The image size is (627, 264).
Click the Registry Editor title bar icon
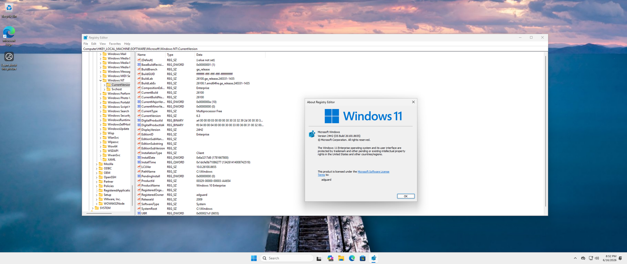(x=85, y=38)
